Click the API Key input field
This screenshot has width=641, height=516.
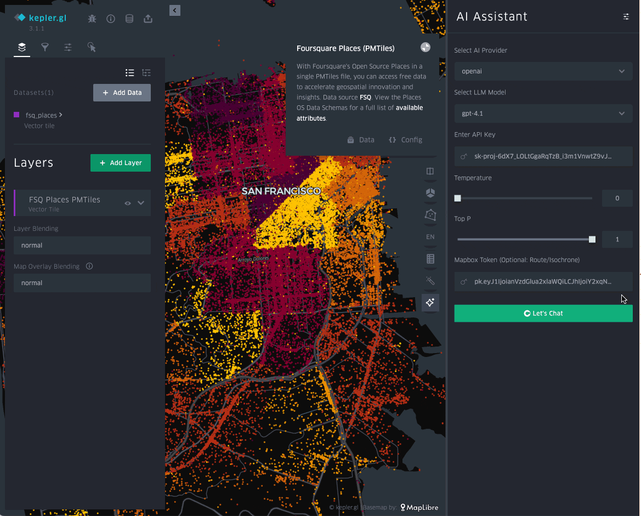pos(543,156)
